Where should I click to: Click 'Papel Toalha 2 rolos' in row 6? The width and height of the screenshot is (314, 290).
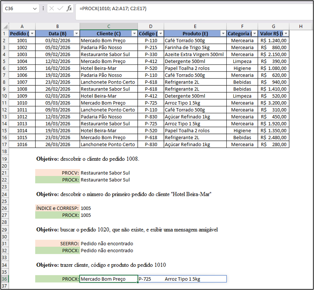(x=195, y=68)
